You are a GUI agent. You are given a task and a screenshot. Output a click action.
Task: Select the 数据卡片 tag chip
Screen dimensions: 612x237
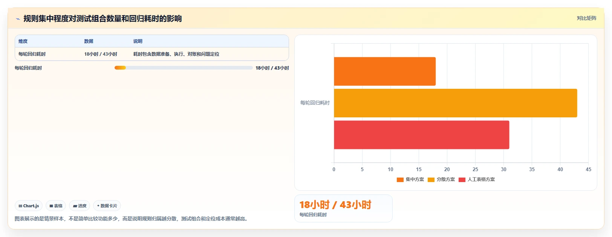pos(107,206)
